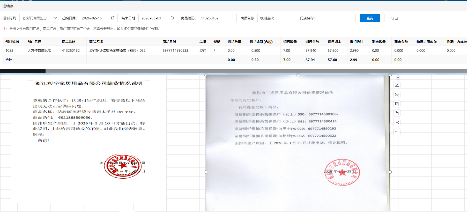Click the 门店名称 input field
Screen dimensions: 467x212
point(336,18)
